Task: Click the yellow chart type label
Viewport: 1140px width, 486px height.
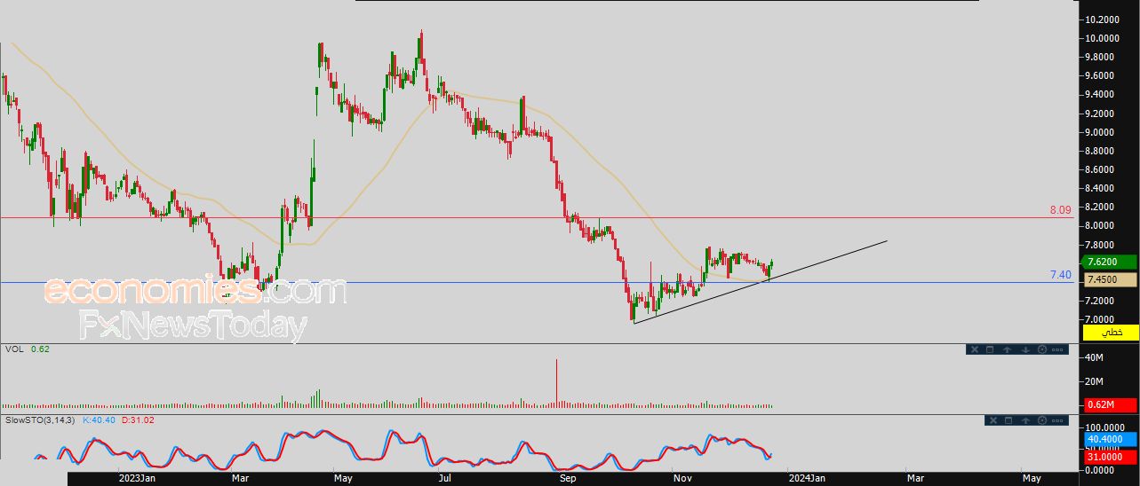Action: pos(1111,333)
